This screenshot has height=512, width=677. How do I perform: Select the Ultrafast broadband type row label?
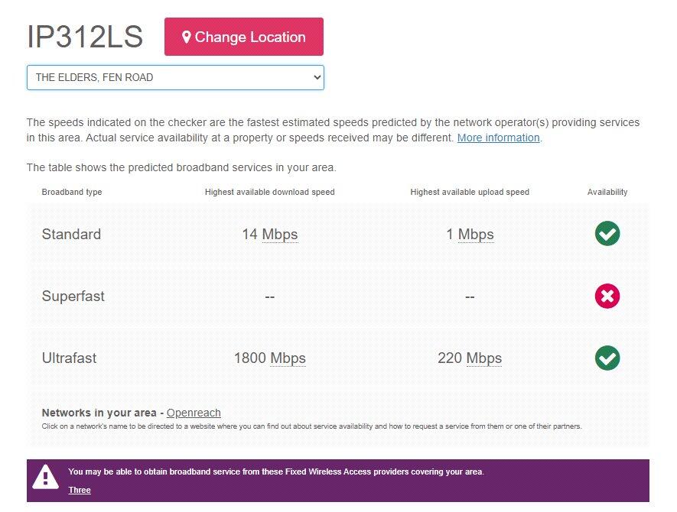[x=70, y=358]
